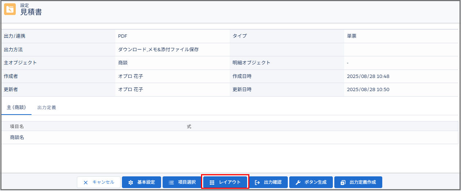Click the 見積書 folder icon in header
The image size is (461, 191).
click(x=10, y=9)
